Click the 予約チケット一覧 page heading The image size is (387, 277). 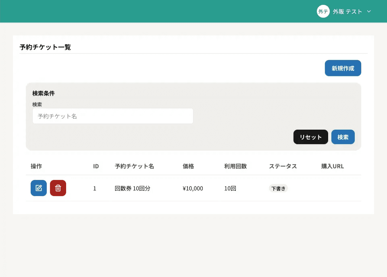45,47
